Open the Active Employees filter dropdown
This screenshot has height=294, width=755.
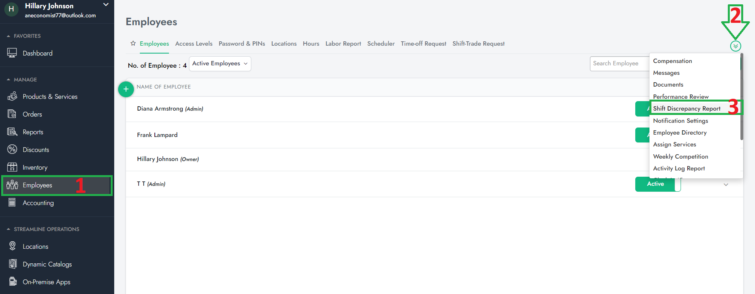[220, 64]
